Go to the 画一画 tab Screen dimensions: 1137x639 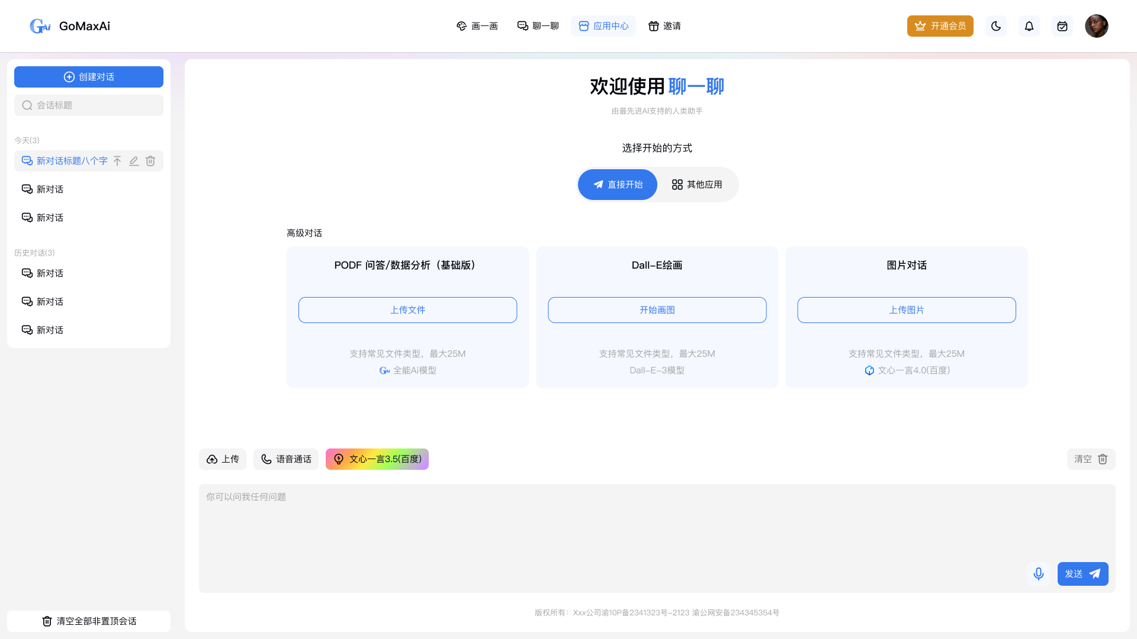[477, 26]
